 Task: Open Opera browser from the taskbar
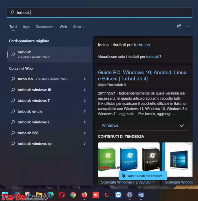(62, 195)
